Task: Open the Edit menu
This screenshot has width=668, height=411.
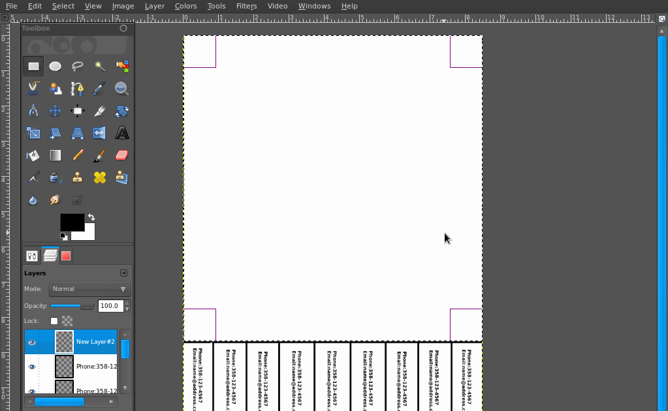Action: 35,6
